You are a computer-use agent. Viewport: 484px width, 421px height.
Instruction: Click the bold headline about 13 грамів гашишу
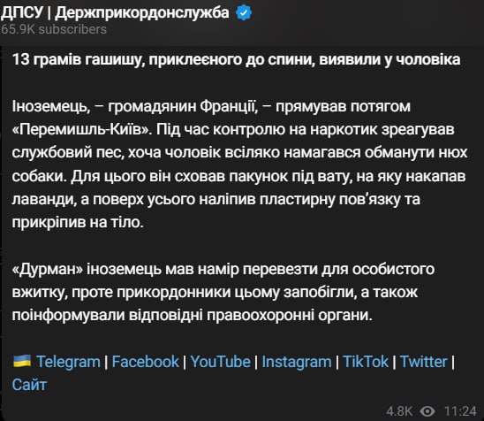pyautogui.click(x=236, y=60)
